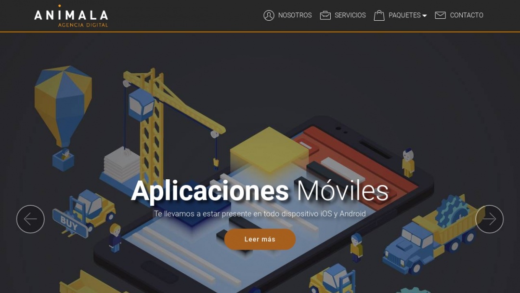Open the NOSOTROS menu item

pos(294,15)
